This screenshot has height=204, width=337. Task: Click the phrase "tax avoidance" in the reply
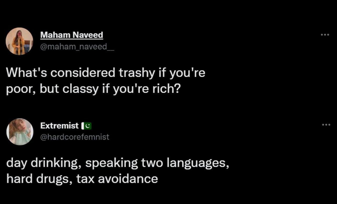click(x=117, y=179)
